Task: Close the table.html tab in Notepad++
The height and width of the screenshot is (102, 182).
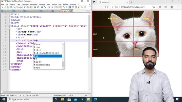Action: pos(71,11)
